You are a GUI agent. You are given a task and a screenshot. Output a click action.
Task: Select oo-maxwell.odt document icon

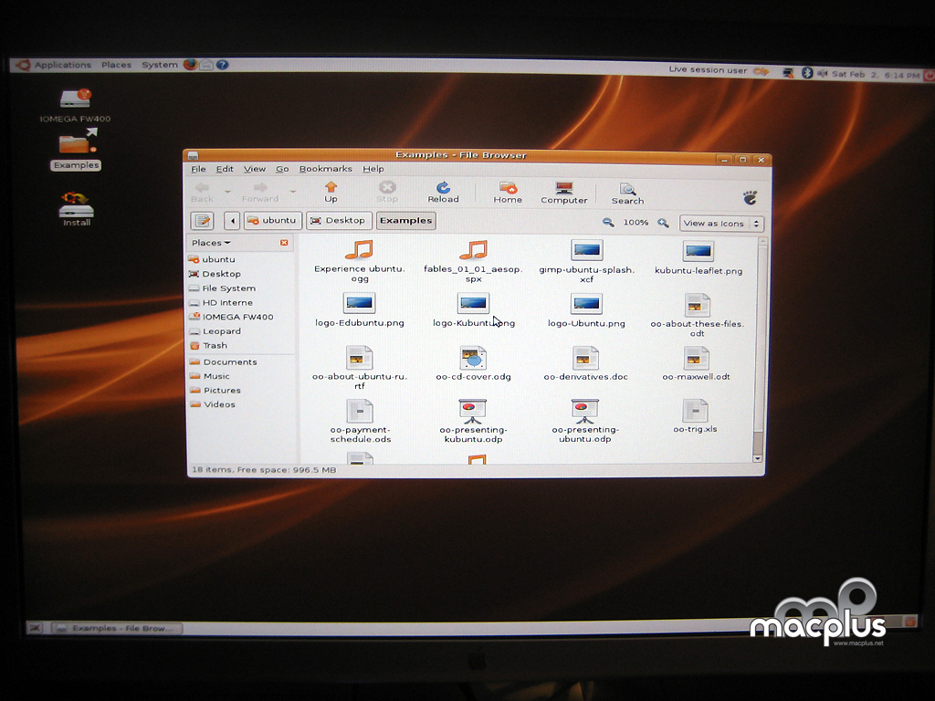click(696, 358)
